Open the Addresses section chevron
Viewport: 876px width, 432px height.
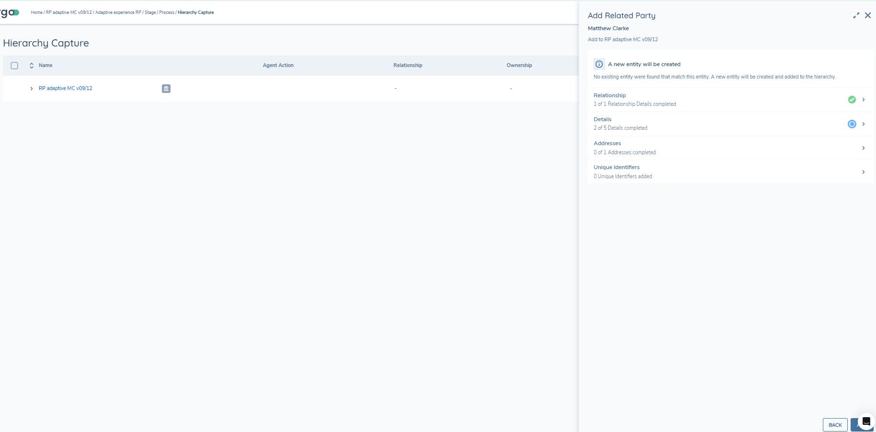(x=864, y=148)
